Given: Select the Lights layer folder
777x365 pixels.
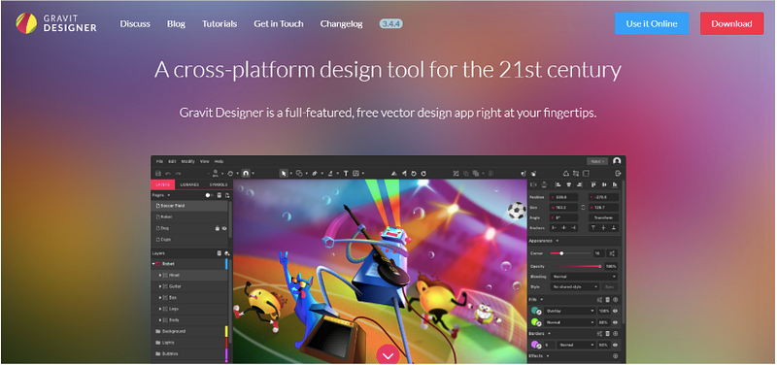Looking at the screenshot, I should coord(188,343).
